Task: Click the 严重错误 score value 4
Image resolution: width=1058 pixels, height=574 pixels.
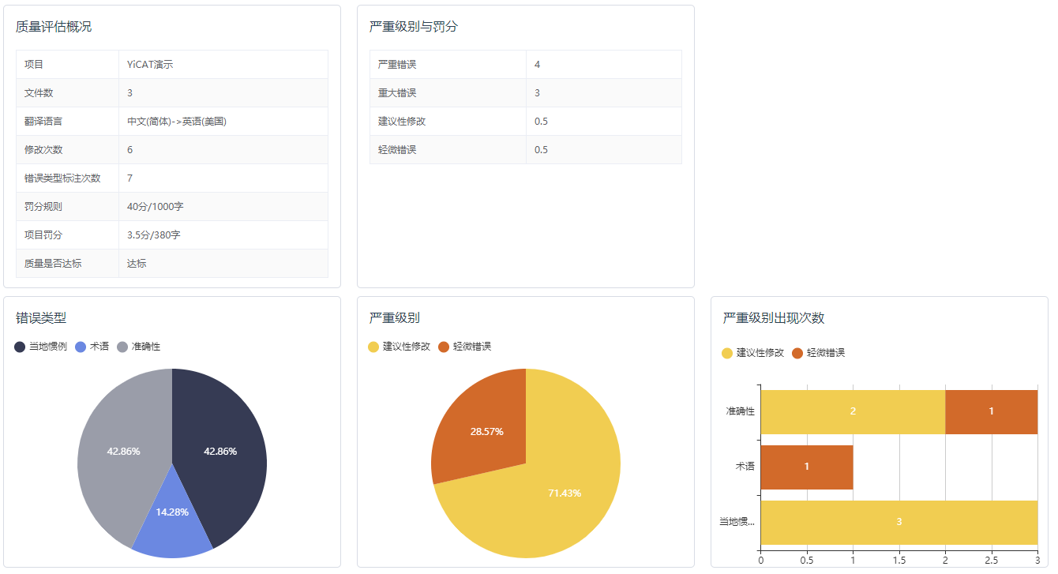Action: coord(538,65)
